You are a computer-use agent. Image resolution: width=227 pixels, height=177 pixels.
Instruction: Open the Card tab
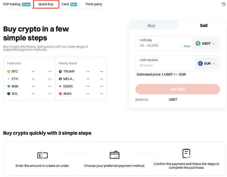65,4
